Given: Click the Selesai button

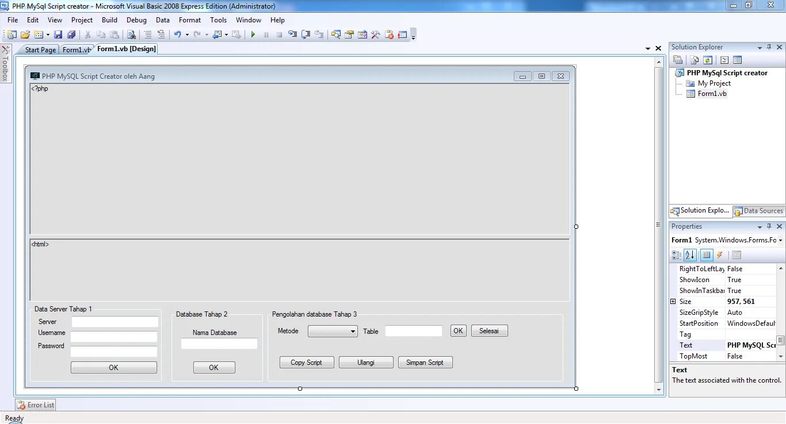Looking at the screenshot, I should click(490, 331).
